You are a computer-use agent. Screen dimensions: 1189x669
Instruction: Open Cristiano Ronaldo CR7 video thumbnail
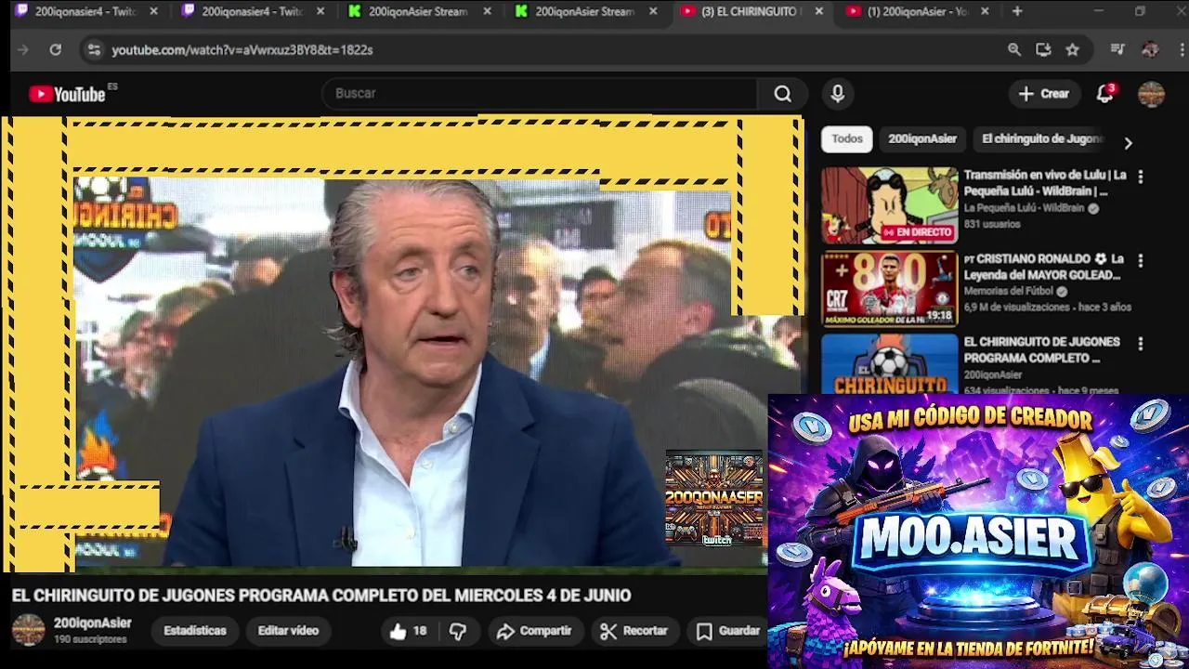(889, 288)
